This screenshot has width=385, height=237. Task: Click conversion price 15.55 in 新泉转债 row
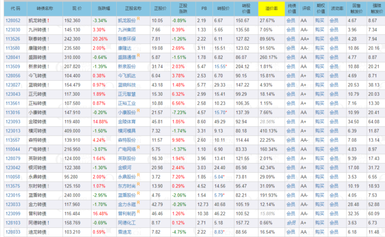click(220, 67)
